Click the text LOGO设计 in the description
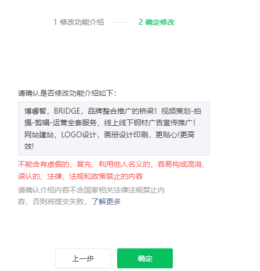 [x=79, y=135]
